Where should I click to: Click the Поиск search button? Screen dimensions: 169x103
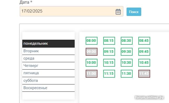(x=134, y=12)
